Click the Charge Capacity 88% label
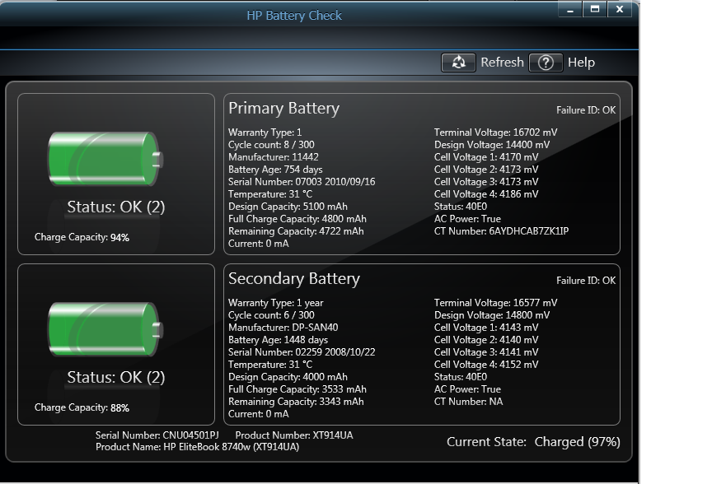The image size is (712, 484). click(82, 407)
